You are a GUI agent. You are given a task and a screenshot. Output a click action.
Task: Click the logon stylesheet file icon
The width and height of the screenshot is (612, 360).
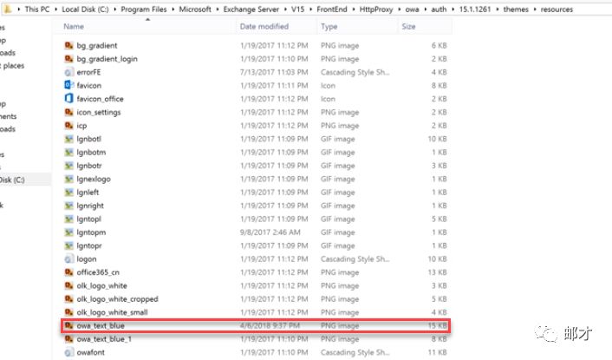pos(68,259)
